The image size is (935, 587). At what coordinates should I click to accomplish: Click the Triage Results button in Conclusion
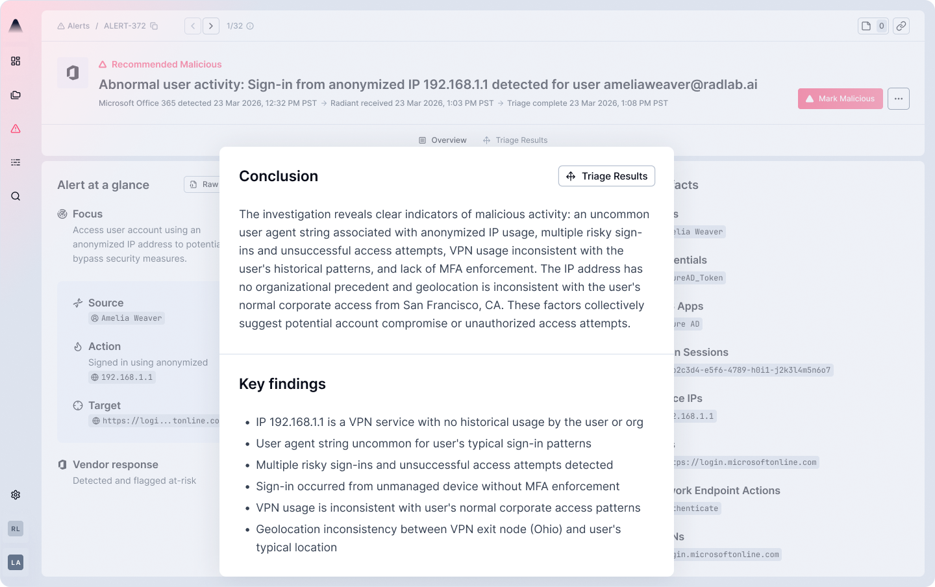(606, 176)
